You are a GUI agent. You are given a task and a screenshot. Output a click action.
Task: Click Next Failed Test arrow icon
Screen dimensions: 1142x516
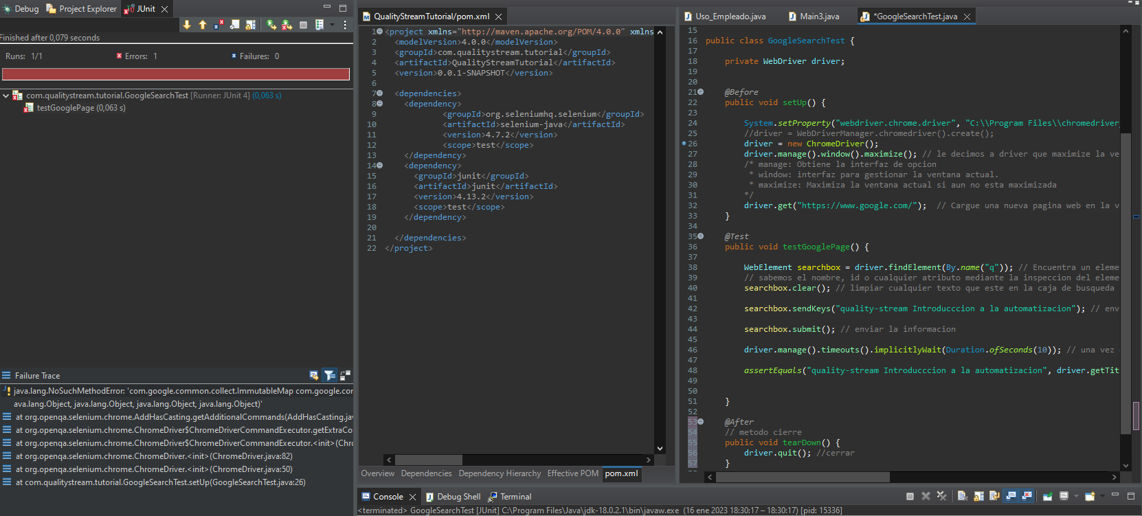(x=187, y=25)
